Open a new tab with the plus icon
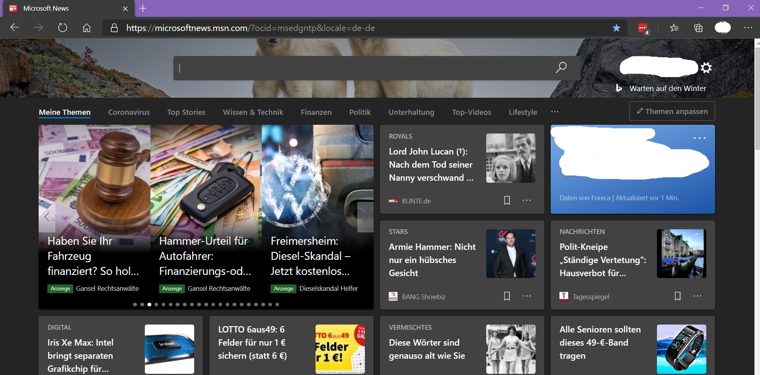 (143, 8)
